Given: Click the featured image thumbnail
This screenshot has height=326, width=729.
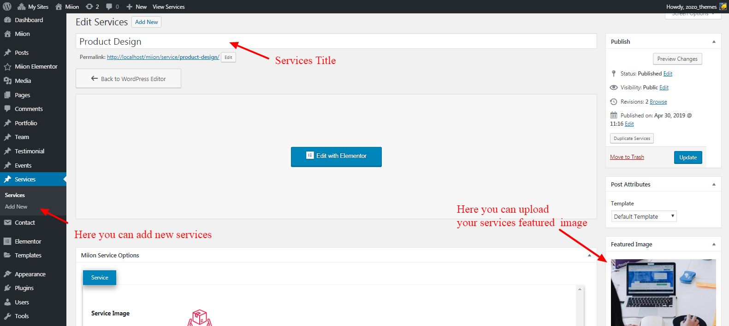Looking at the screenshot, I should pyautogui.click(x=663, y=292).
